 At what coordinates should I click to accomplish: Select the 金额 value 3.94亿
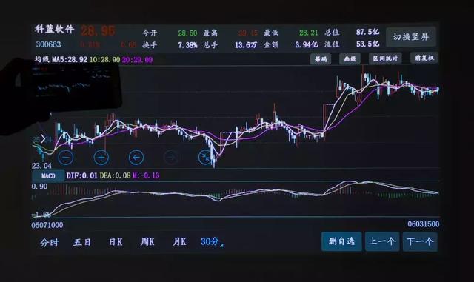point(306,44)
